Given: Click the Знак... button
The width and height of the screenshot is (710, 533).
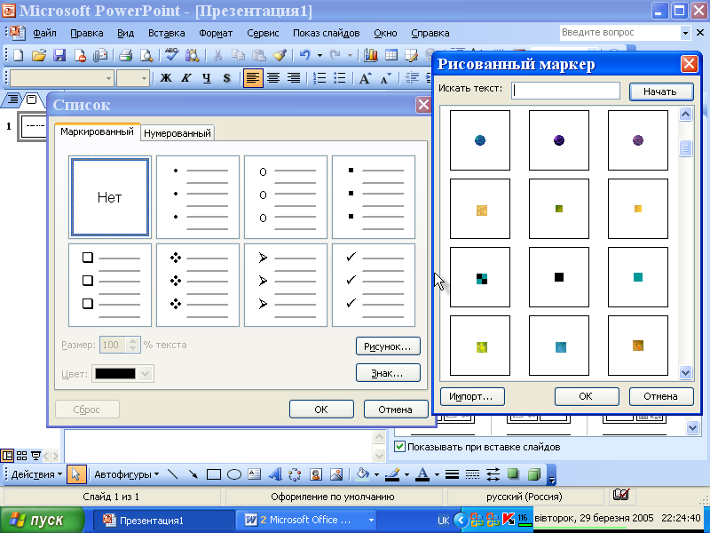Looking at the screenshot, I should click(388, 373).
